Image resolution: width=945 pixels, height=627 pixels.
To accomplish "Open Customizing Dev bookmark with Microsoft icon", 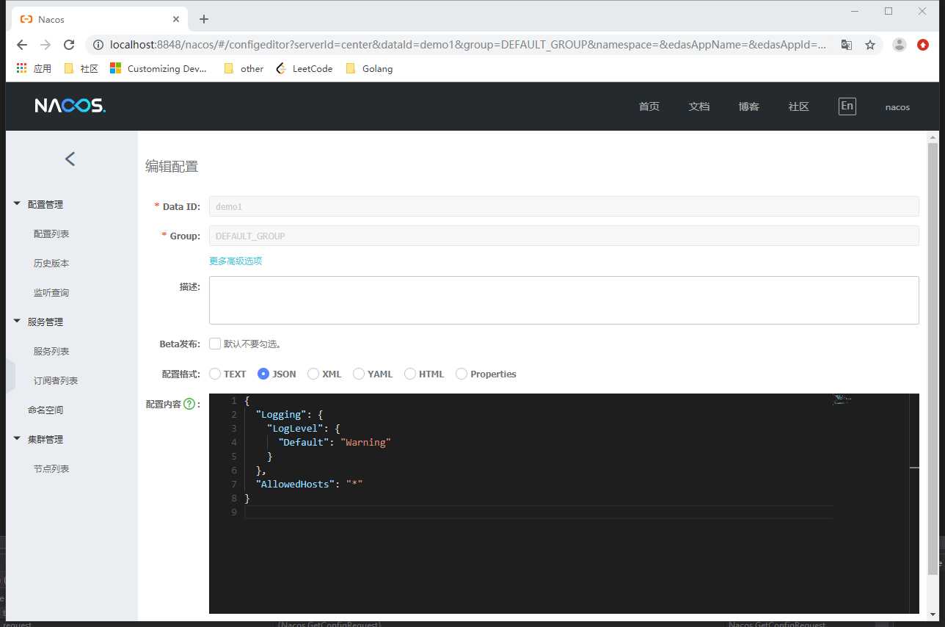I will point(158,68).
